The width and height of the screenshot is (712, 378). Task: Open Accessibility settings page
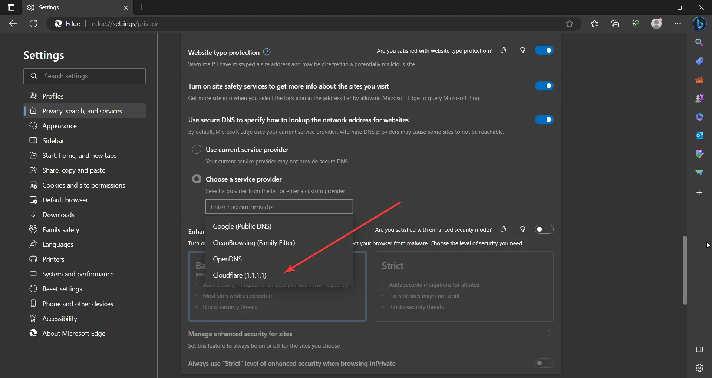[x=85, y=318]
